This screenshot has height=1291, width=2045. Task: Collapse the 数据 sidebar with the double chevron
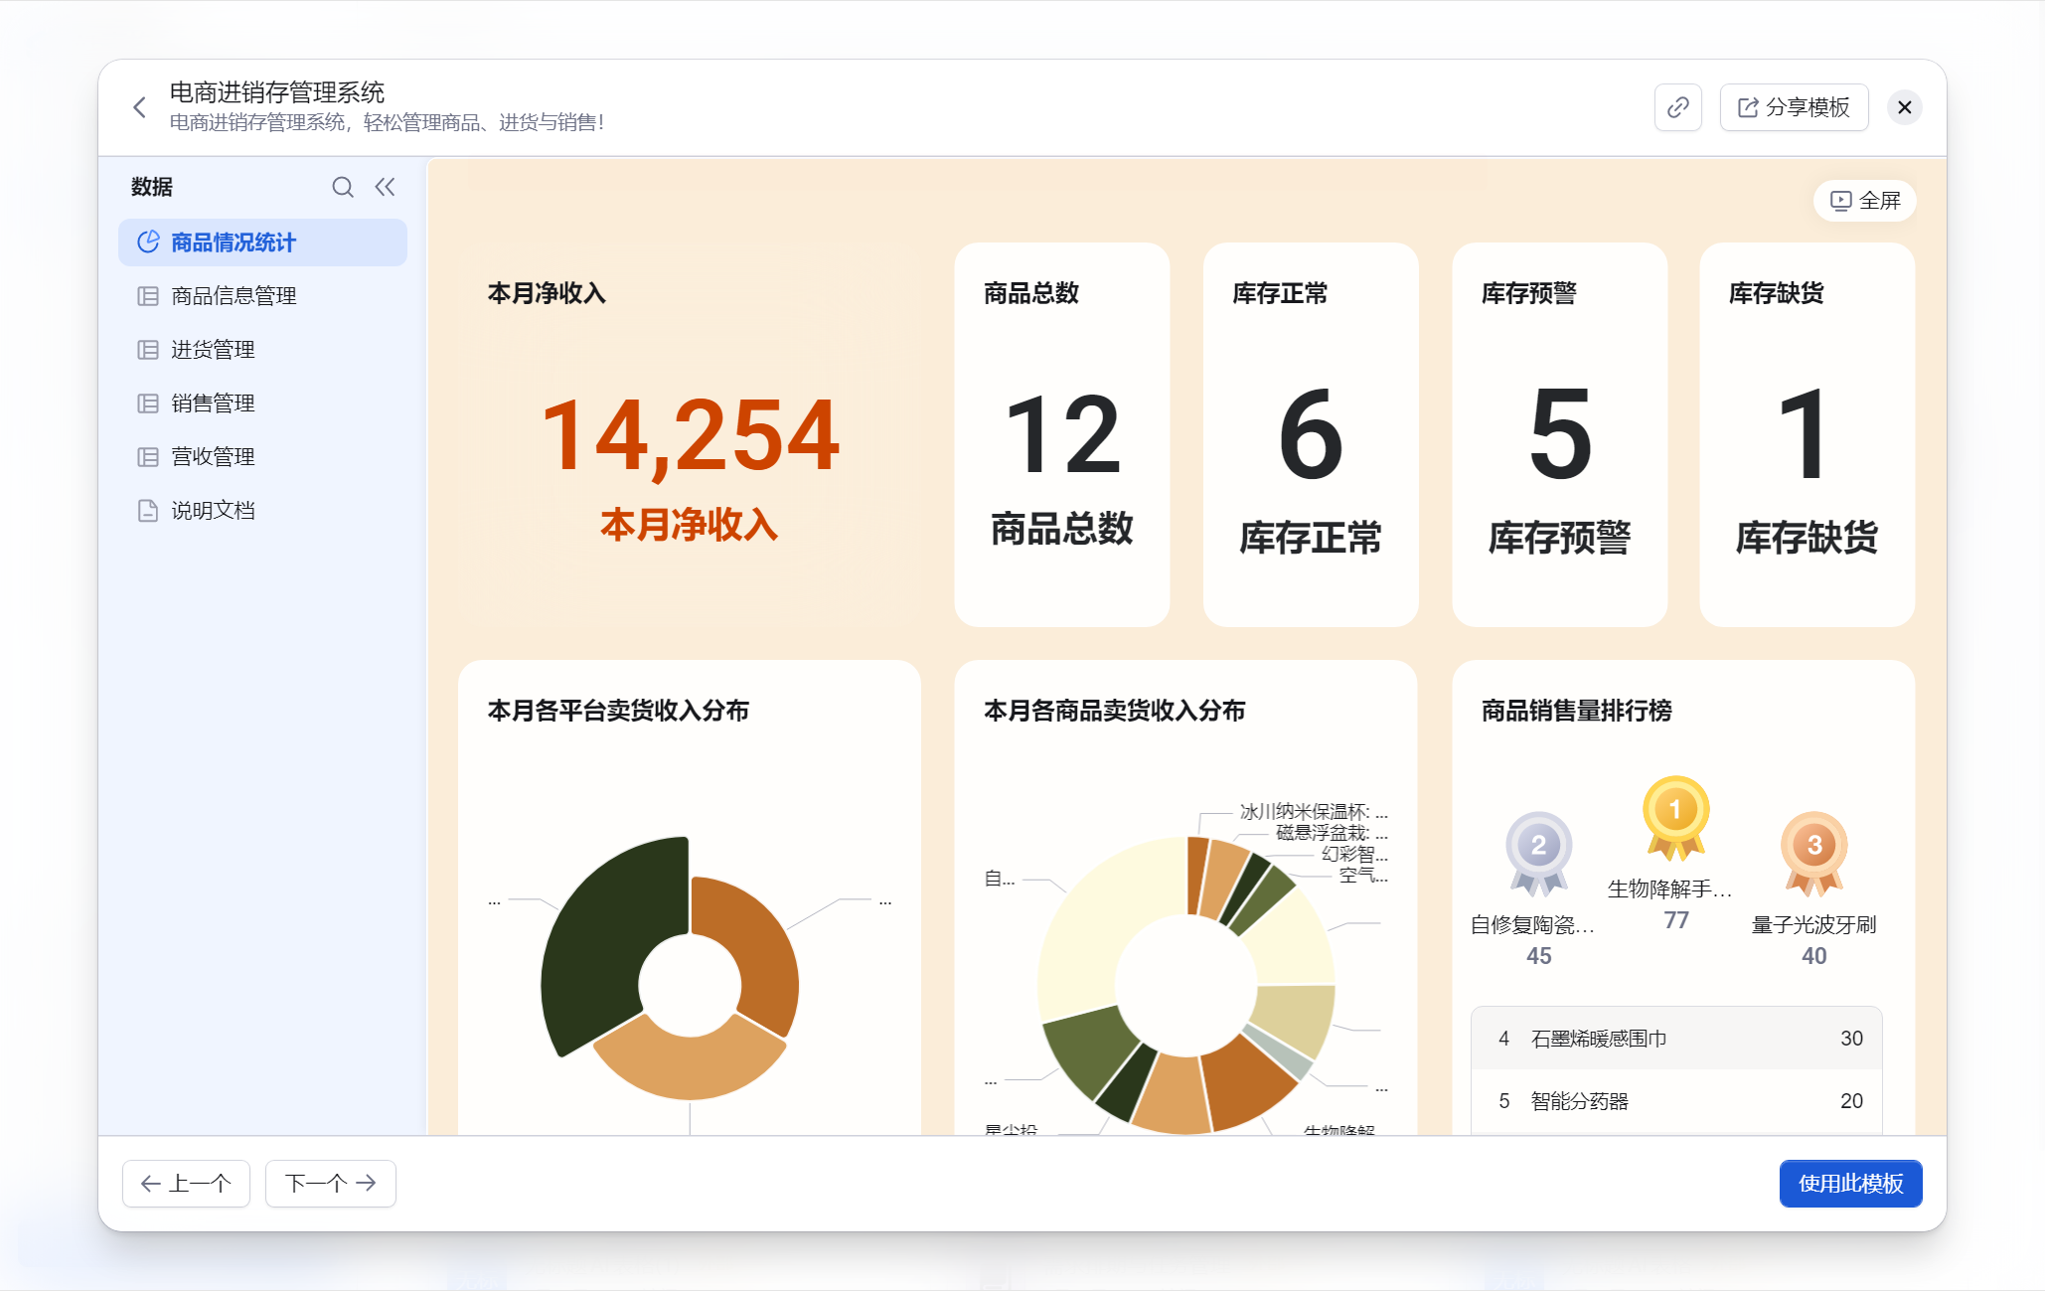(386, 187)
